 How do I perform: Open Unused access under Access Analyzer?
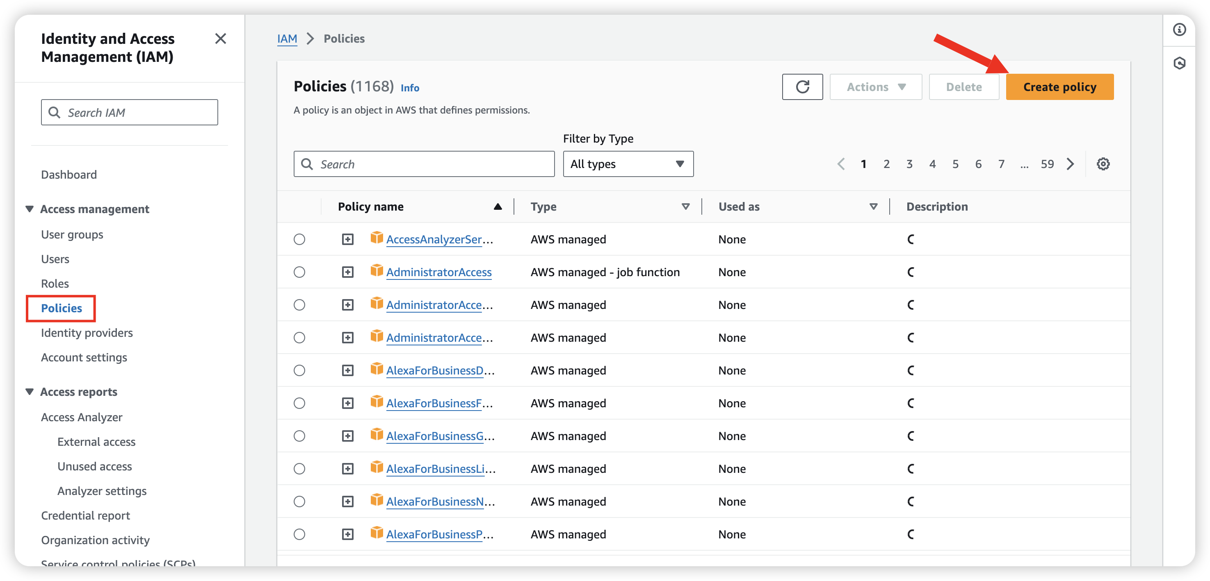point(94,467)
